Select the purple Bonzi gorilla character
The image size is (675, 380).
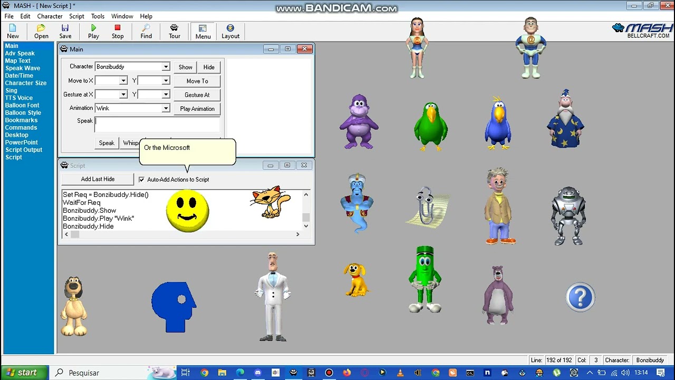[x=359, y=122]
